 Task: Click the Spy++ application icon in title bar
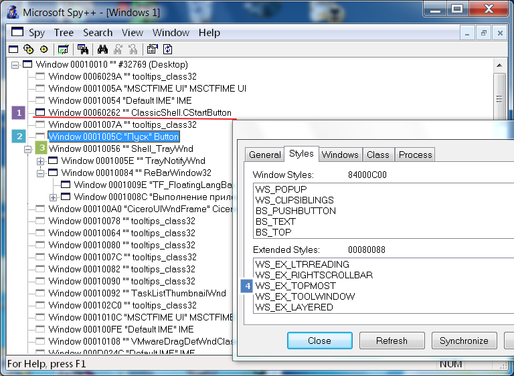tap(13, 12)
